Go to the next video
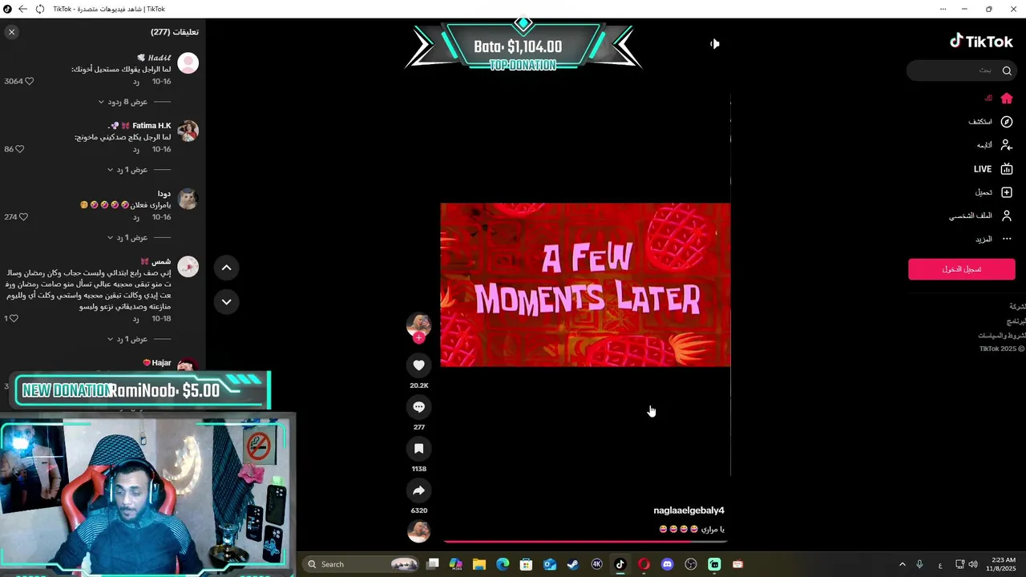The height and width of the screenshot is (577, 1026). pyautogui.click(x=226, y=302)
